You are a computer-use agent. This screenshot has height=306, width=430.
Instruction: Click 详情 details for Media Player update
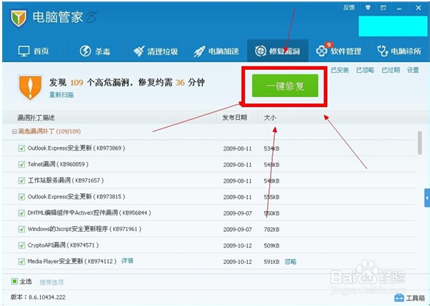pyautogui.click(x=128, y=260)
